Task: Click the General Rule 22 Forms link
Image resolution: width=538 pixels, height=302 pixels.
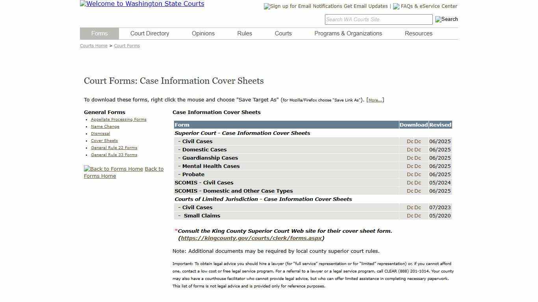Action: click(114, 147)
